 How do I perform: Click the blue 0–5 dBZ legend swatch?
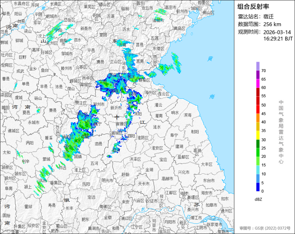(258, 187)
